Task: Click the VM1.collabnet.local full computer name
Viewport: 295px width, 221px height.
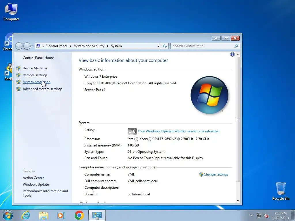Action: click(143, 181)
